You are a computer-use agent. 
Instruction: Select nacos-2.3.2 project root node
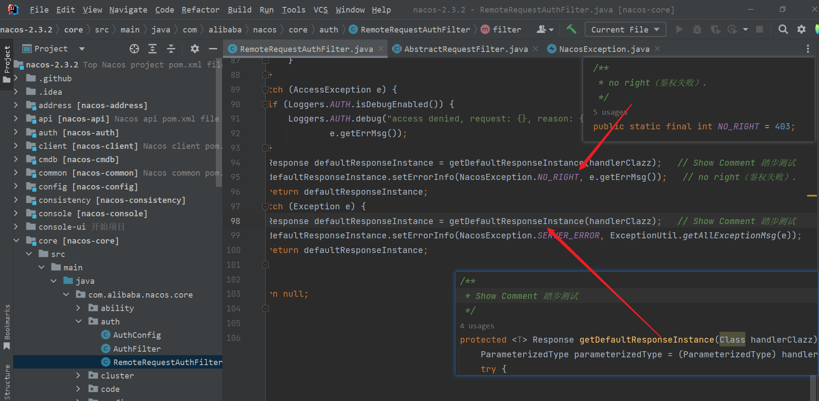point(52,64)
